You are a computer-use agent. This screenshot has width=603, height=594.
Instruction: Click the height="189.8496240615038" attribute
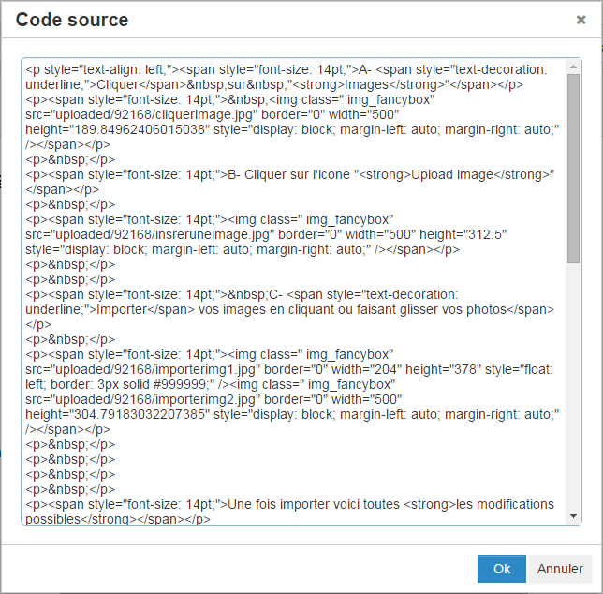(x=118, y=129)
